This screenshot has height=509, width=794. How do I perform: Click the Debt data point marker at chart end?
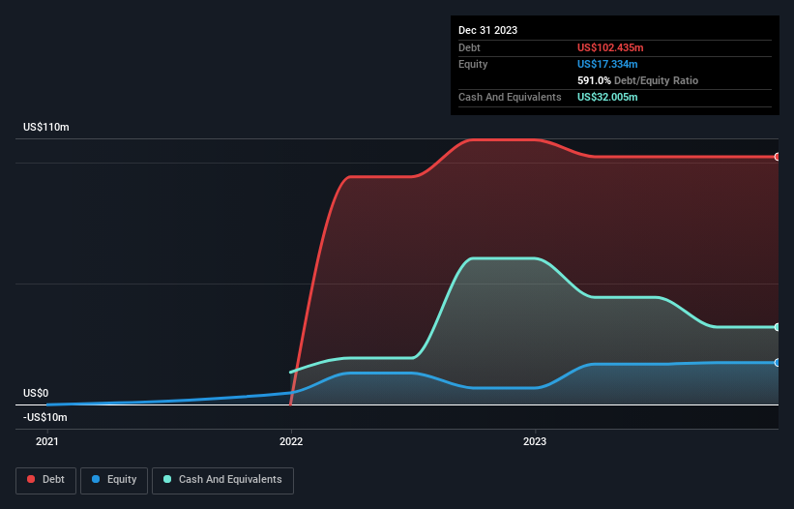[x=777, y=157]
